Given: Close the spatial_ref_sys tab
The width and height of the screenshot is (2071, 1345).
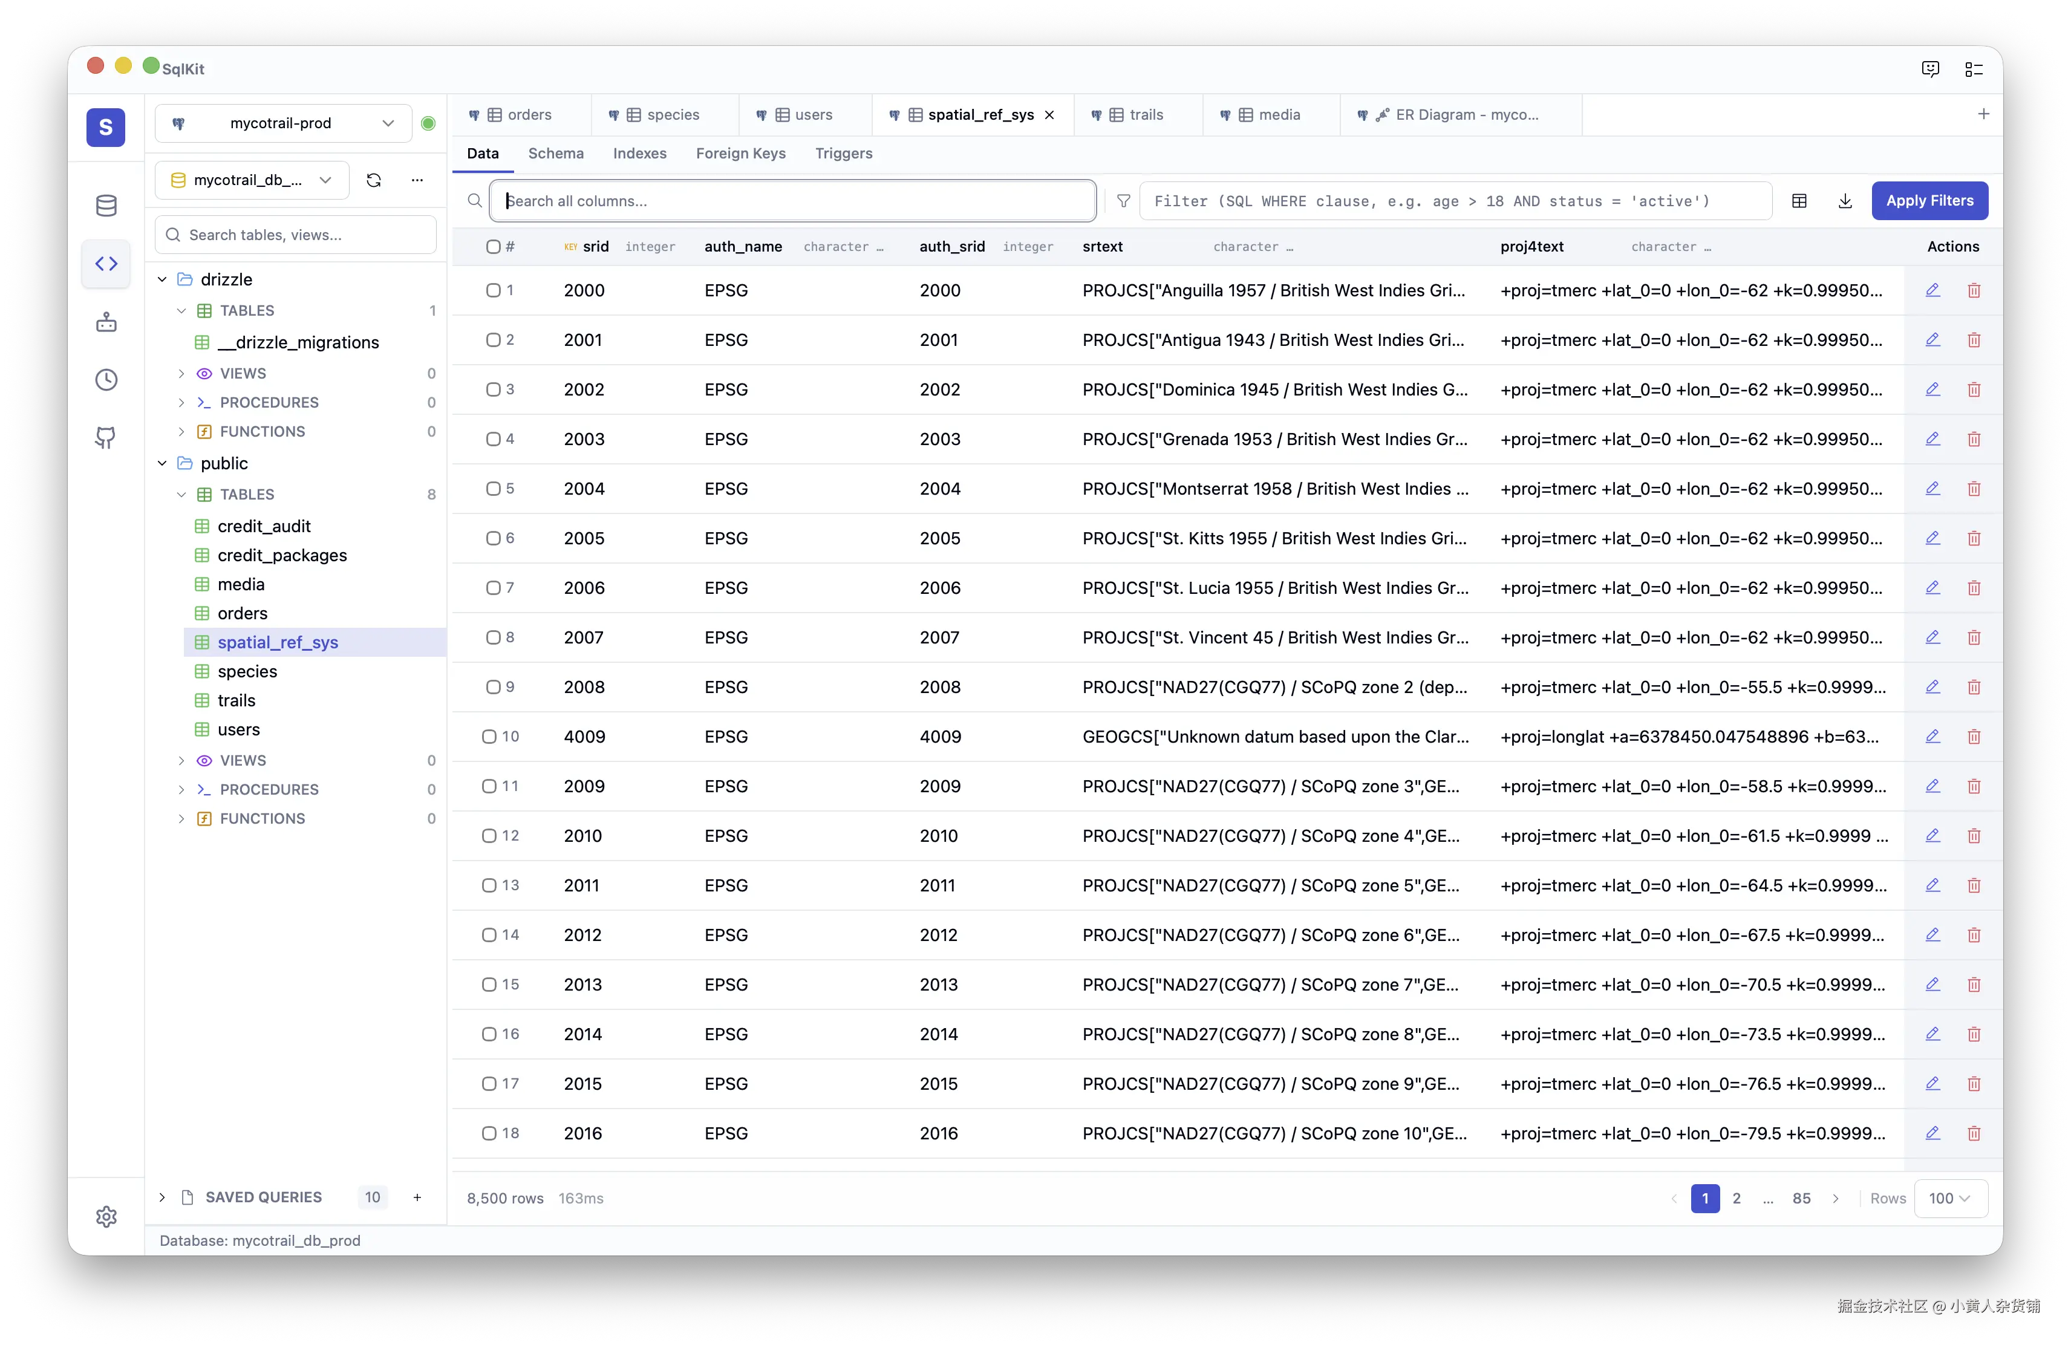Looking at the screenshot, I should coord(1049,115).
